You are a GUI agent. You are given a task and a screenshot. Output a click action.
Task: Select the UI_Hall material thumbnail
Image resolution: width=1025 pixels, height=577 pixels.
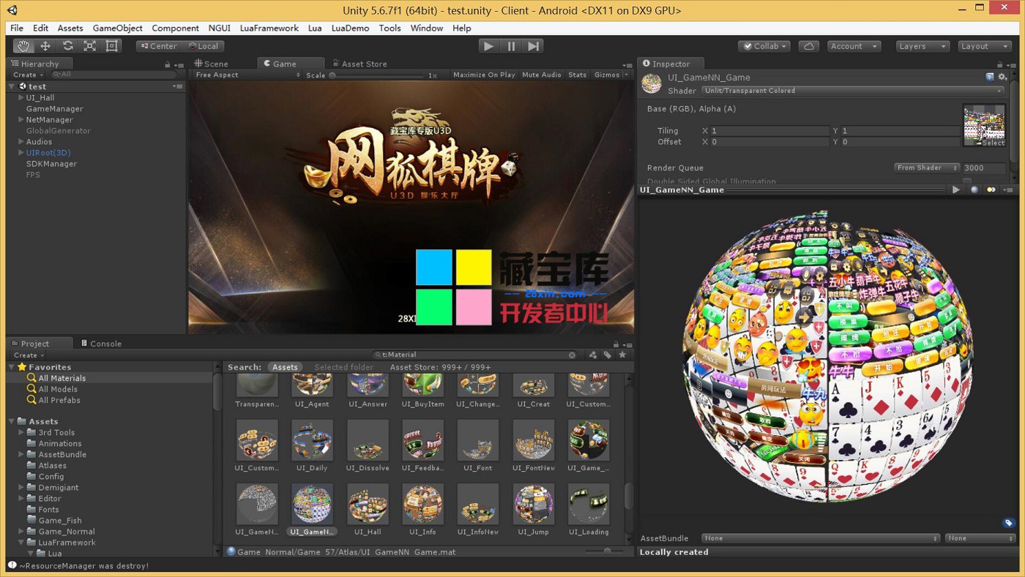tap(368, 503)
